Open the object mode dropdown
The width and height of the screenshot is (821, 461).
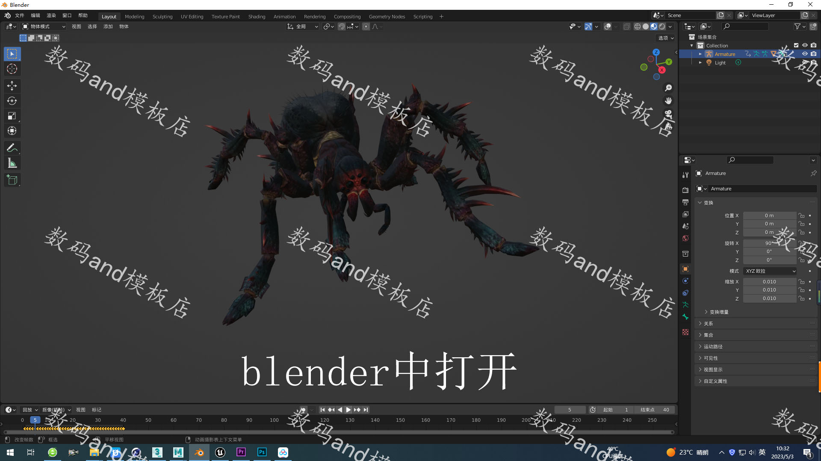[44, 26]
